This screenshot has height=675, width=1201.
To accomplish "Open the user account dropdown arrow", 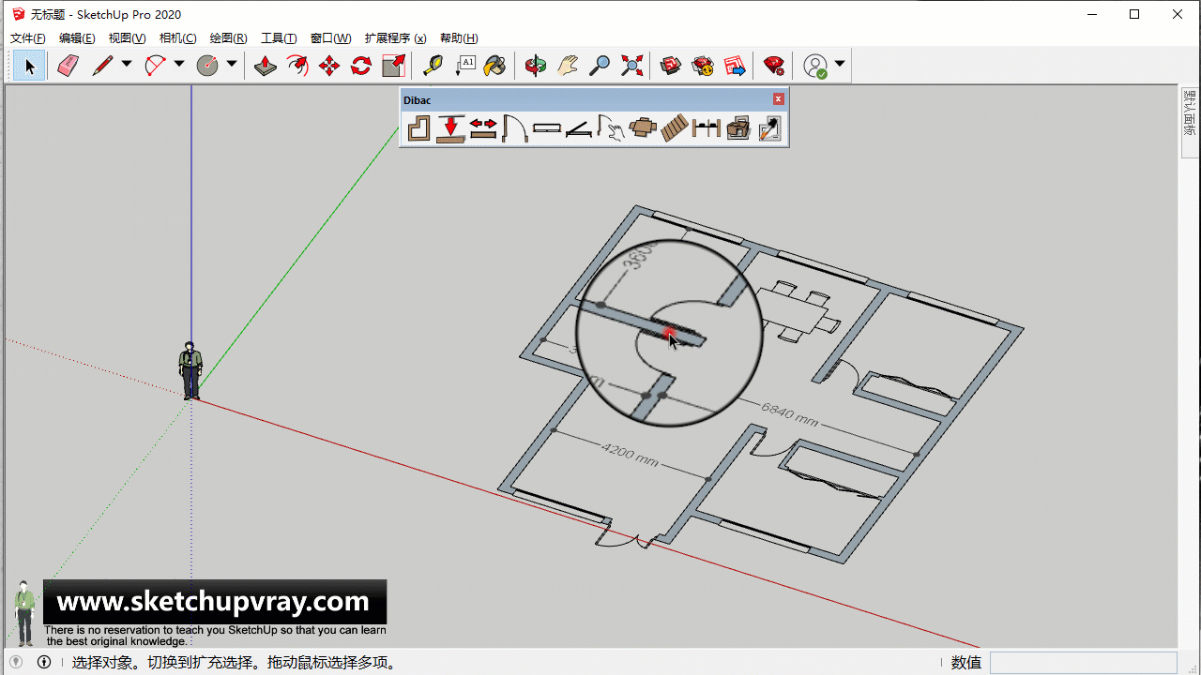I will pos(840,65).
